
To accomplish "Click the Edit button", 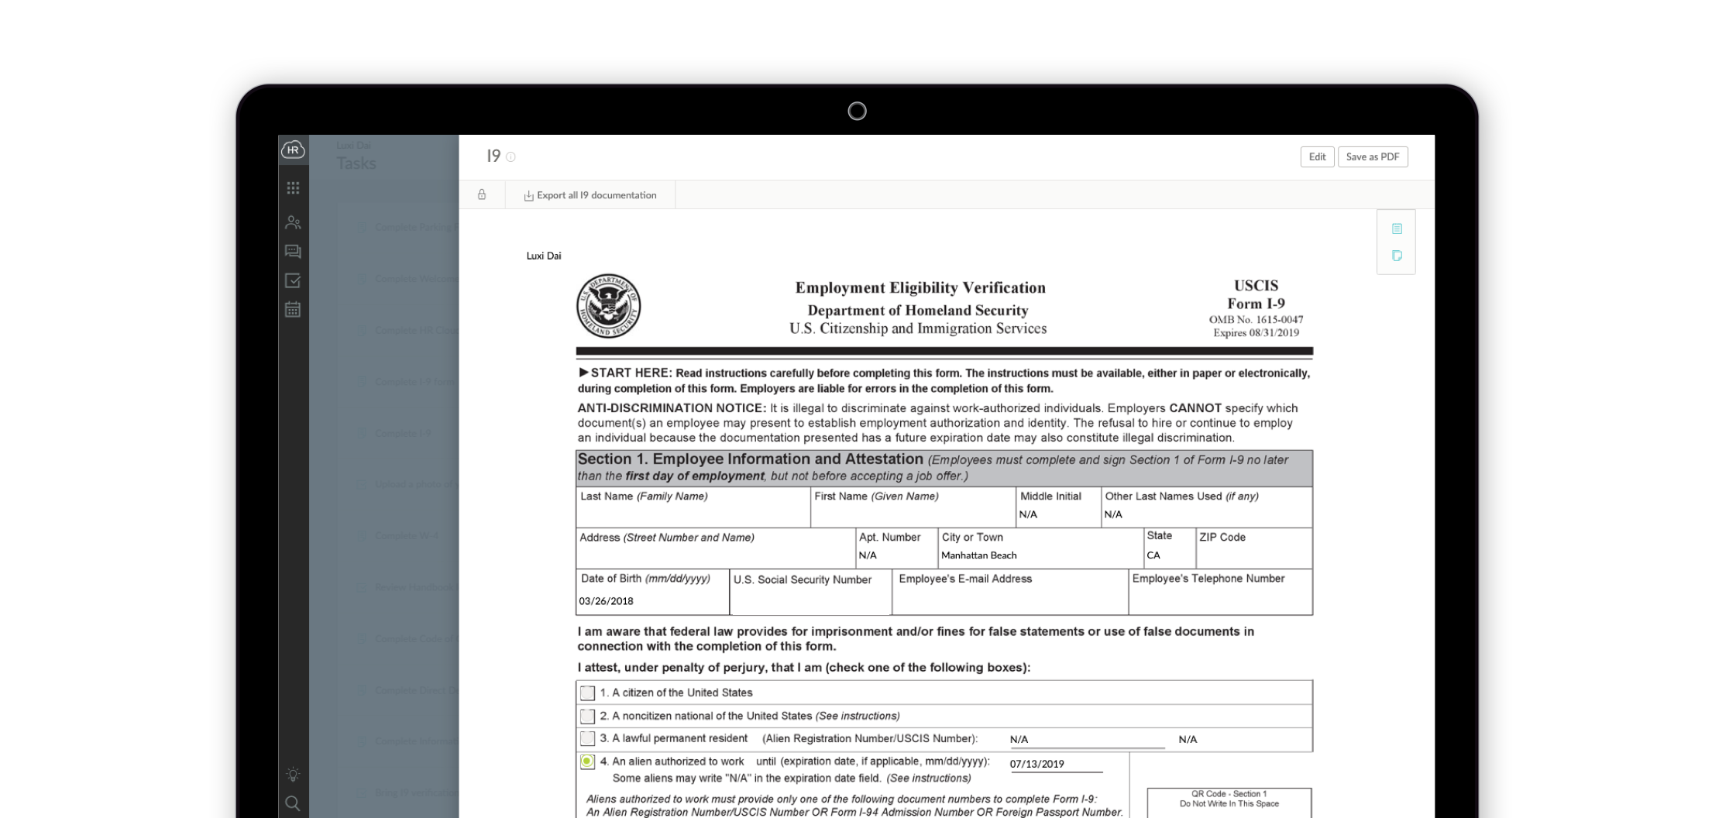I will [x=1317, y=156].
